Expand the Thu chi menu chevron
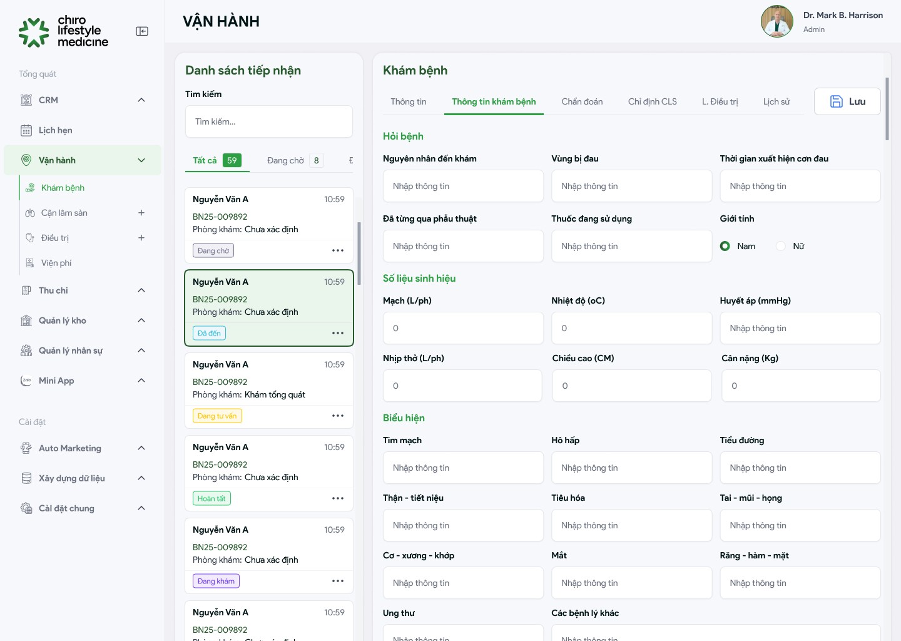The height and width of the screenshot is (641, 901). (141, 290)
